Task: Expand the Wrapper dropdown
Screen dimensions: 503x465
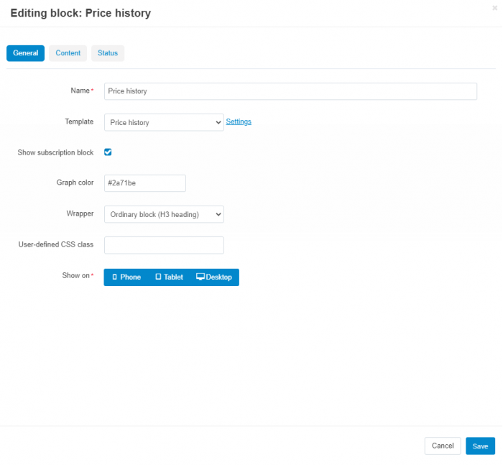Action: tap(164, 214)
